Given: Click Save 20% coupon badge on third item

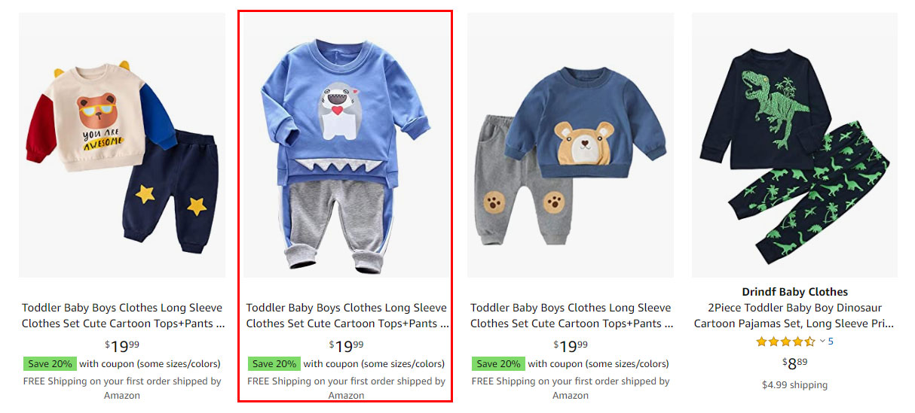Looking at the screenshot, I should point(498,363).
